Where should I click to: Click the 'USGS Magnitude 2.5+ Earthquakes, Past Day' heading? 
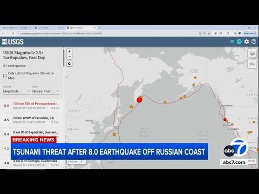click(24, 55)
